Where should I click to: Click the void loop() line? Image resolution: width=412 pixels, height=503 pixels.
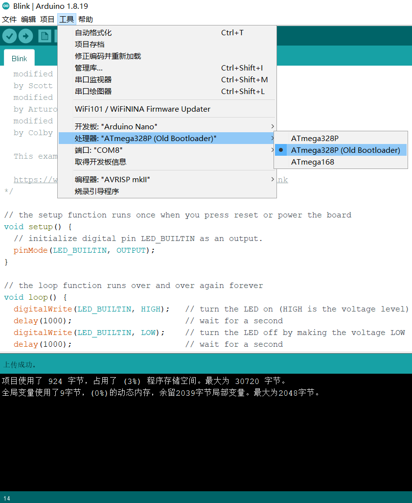(35, 297)
